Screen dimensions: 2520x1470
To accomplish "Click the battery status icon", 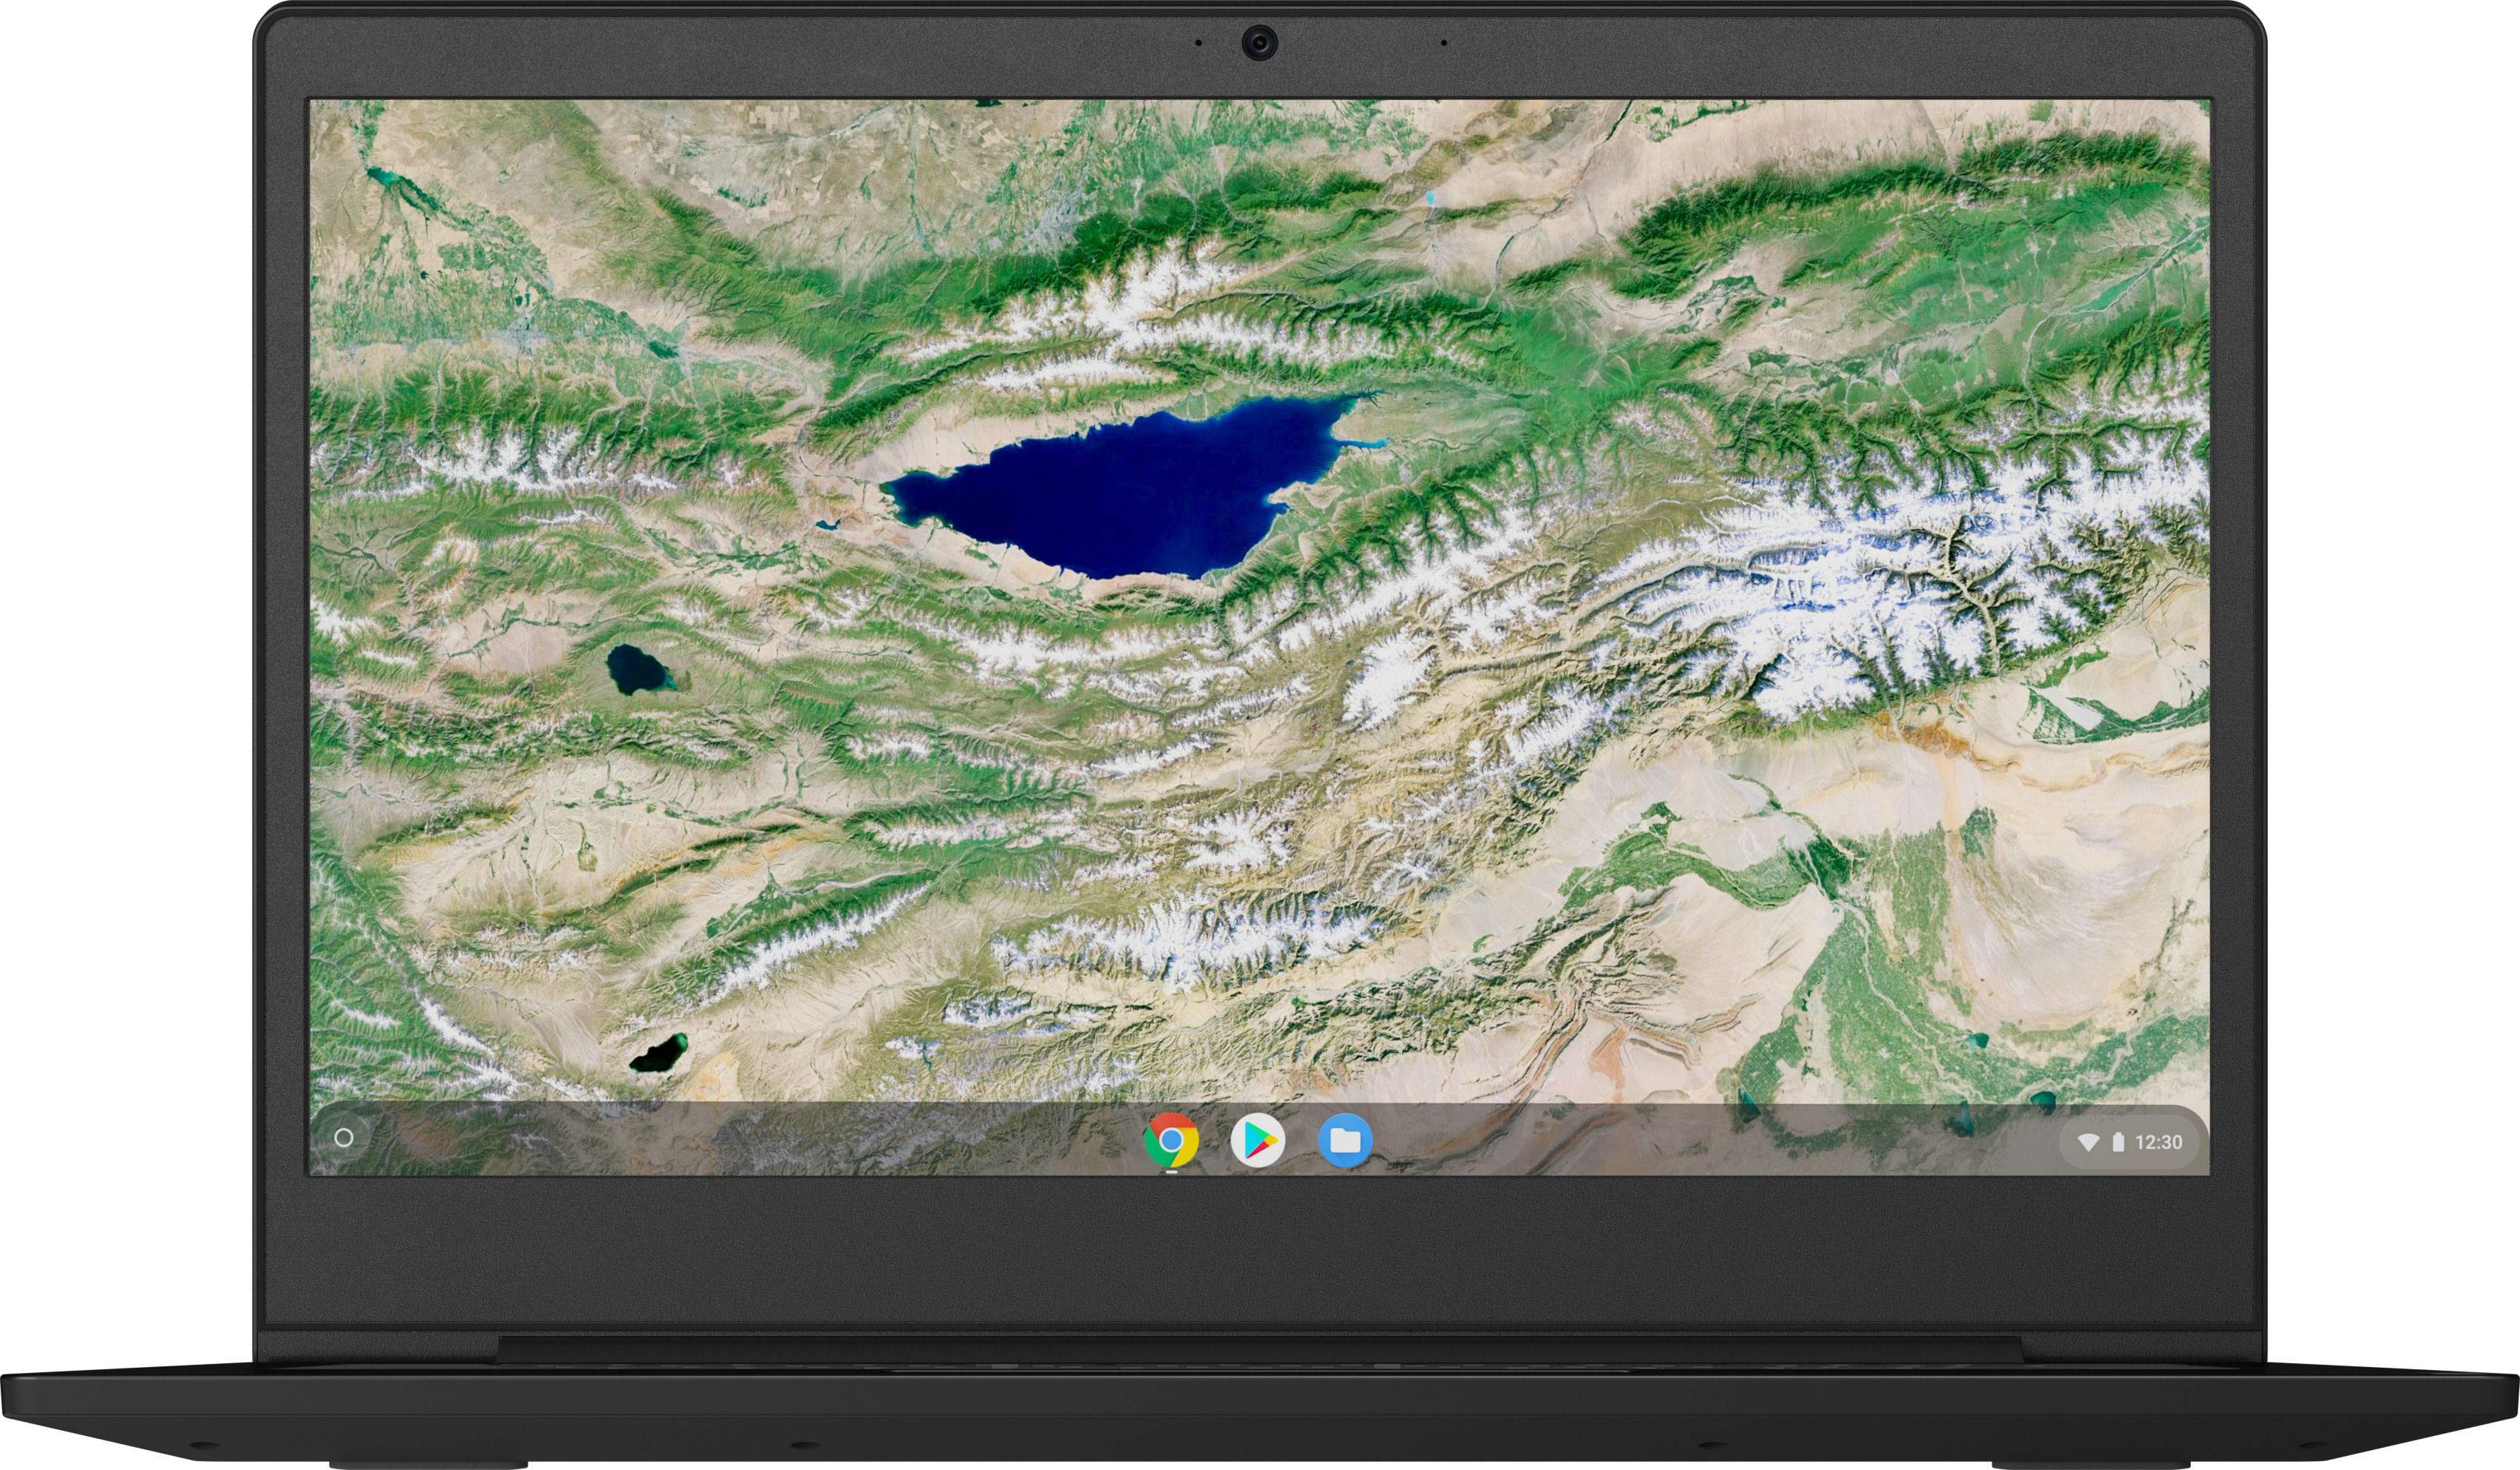I will [2118, 1142].
